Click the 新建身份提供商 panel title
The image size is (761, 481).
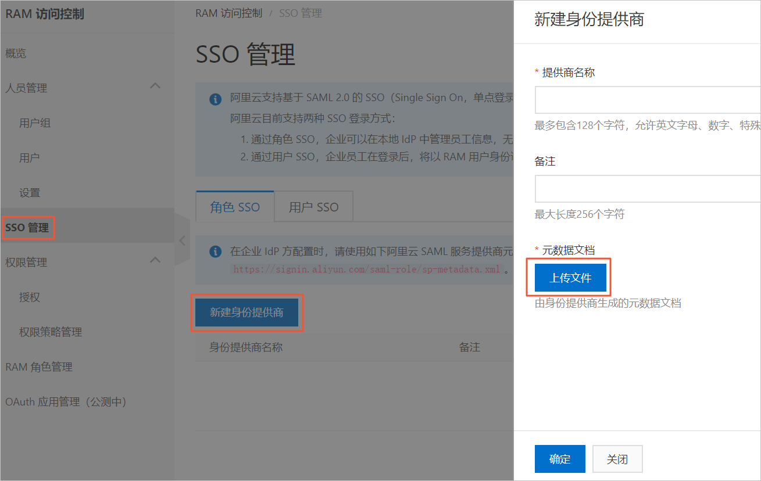(x=589, y=19)
